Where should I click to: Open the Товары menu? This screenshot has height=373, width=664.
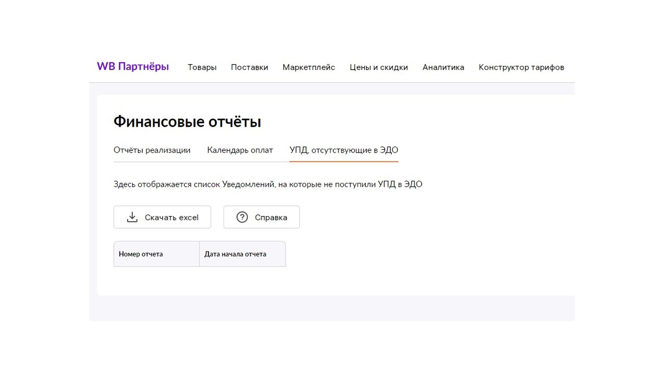pos(202,67)
